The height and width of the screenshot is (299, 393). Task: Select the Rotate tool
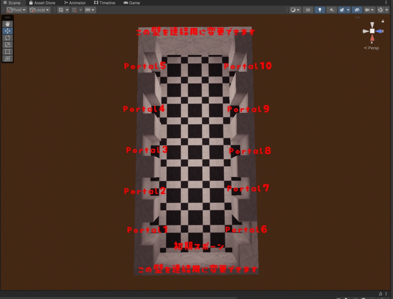(7, 38)
